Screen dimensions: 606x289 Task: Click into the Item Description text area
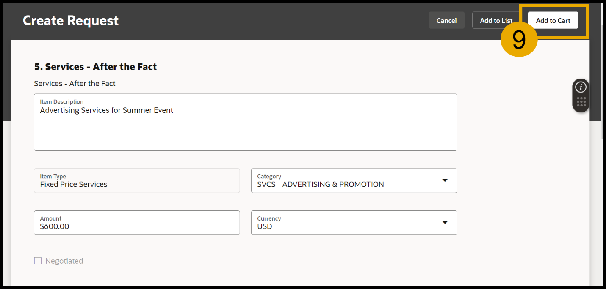point(245,131)
